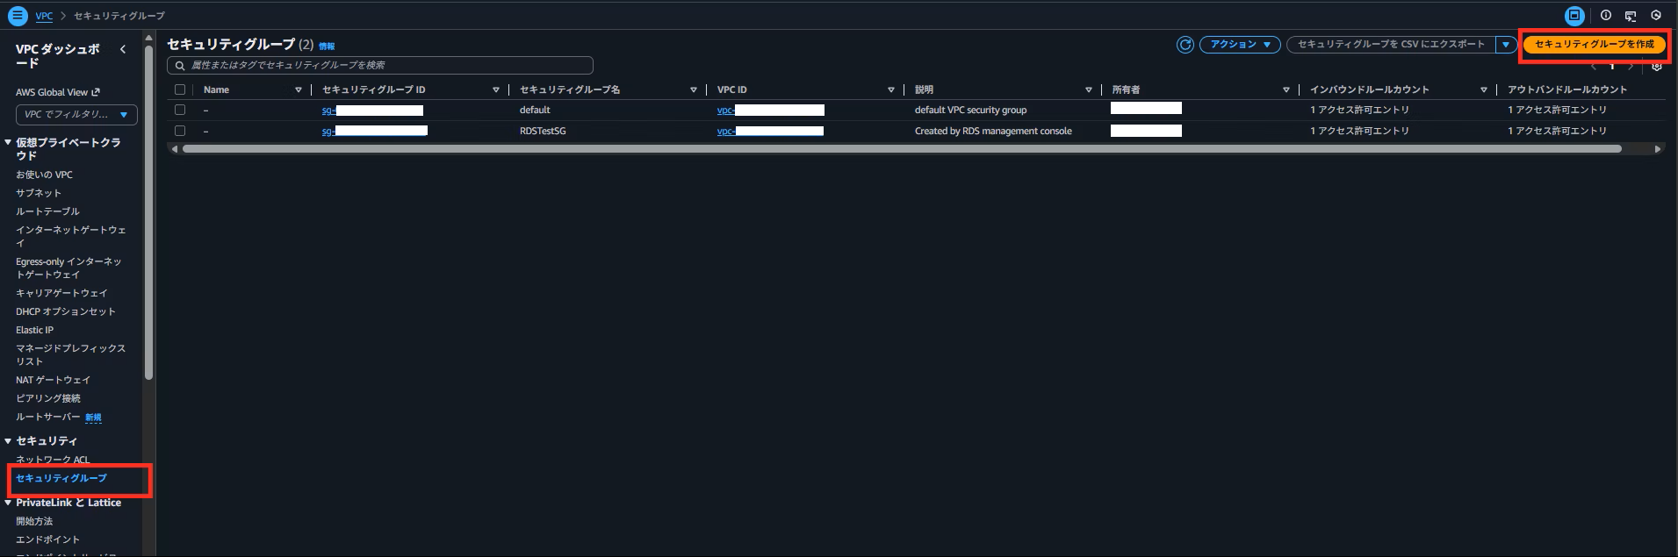Image resolution: width=1678 pixels, height=557 pixels.
Task: Open default group's sg- ID link
Action: tap(372, 110)
